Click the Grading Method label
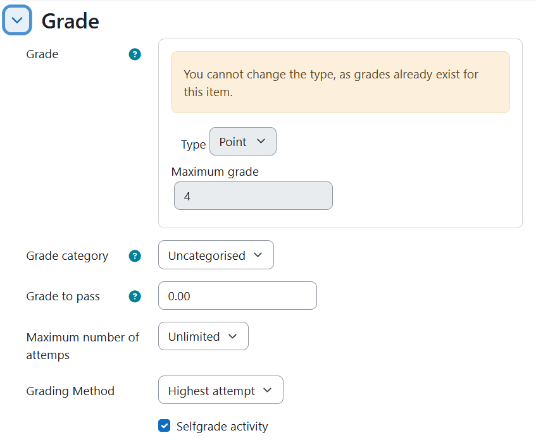This screenshot has width=536, height=440. tap(70, 391)
